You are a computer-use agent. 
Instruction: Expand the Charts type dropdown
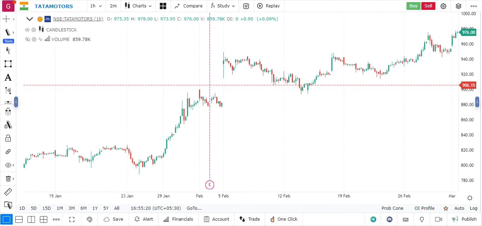[139, 6]
